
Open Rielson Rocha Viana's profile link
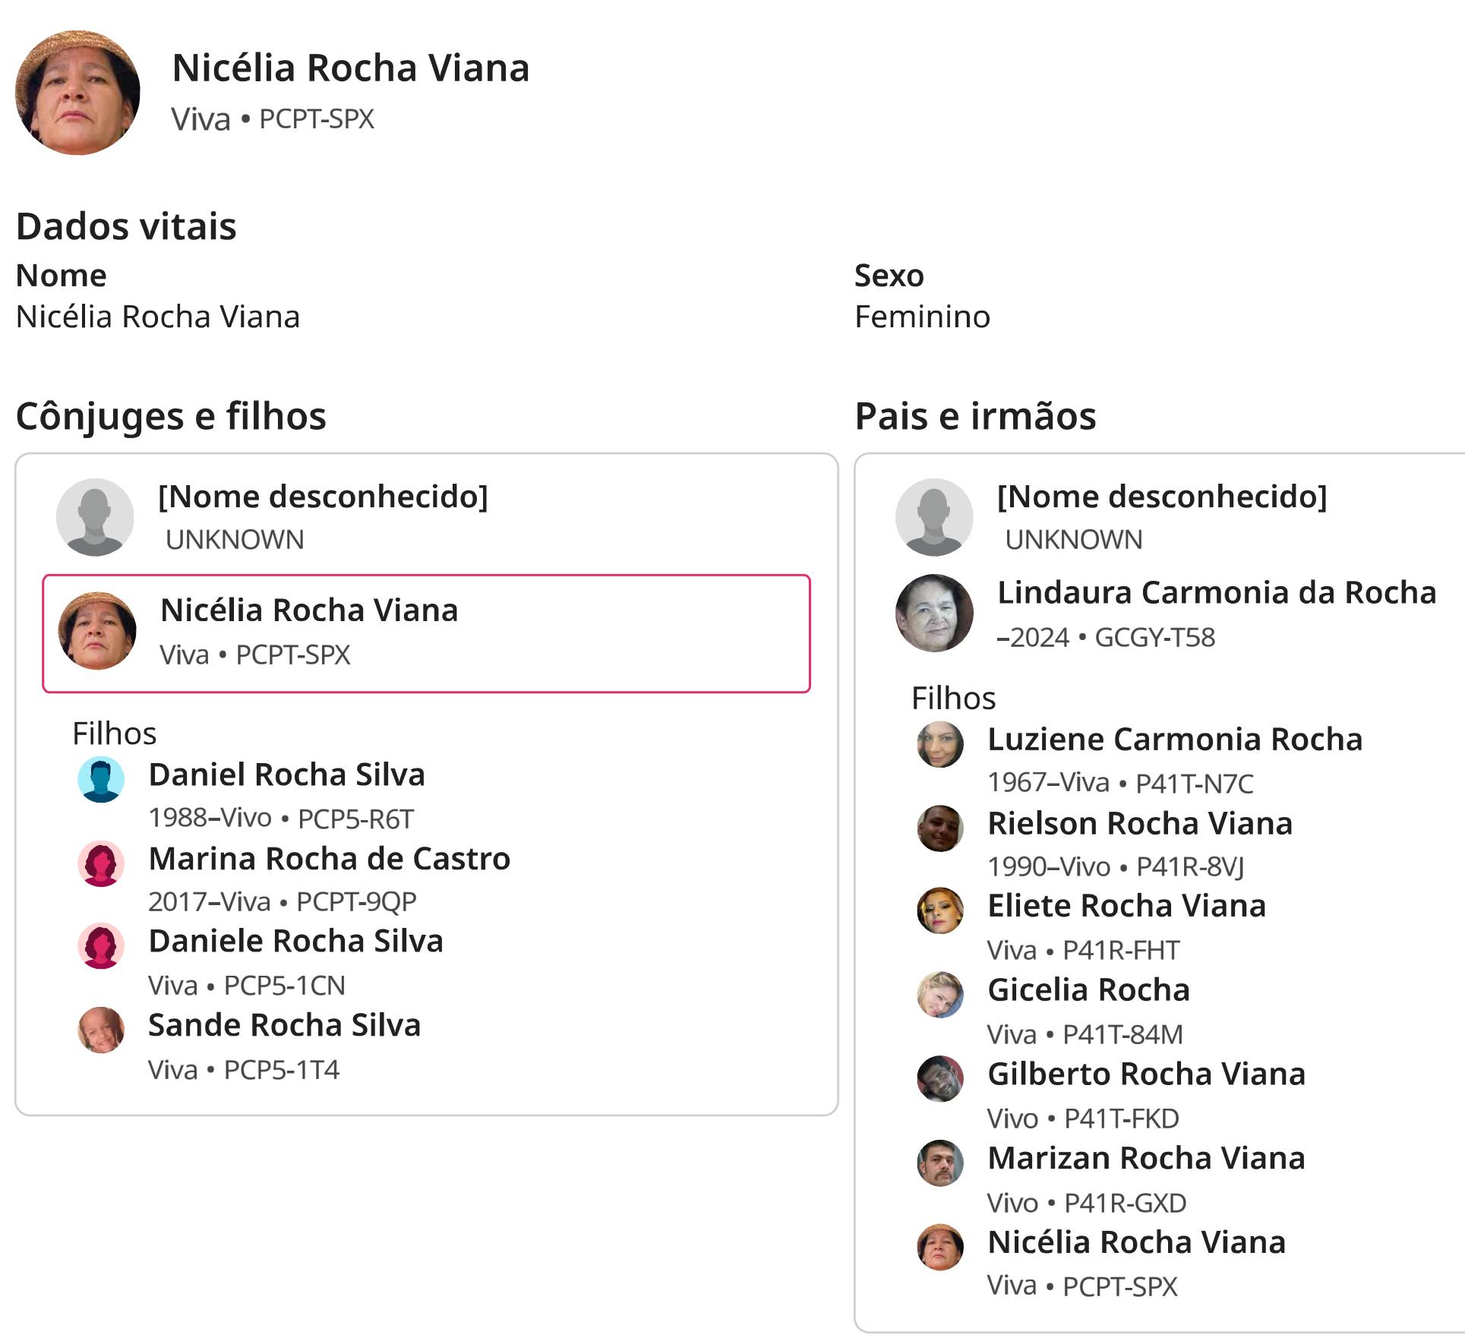1139,823
